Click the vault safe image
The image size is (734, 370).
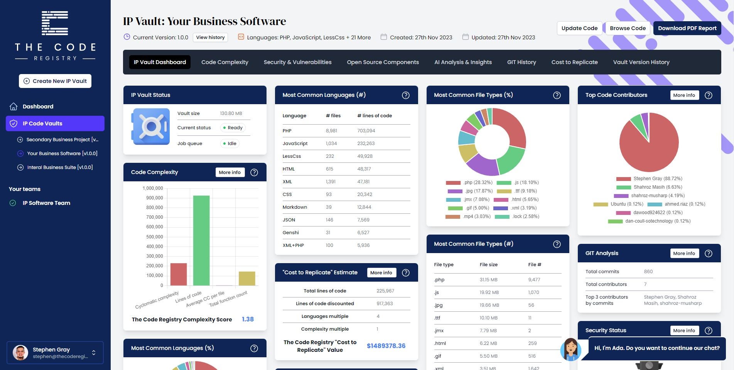151,127
